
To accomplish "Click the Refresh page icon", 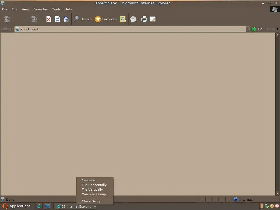I will 57,19.
